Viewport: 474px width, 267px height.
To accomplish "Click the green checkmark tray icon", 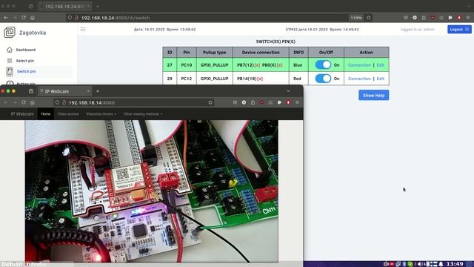I will (410, 264).
